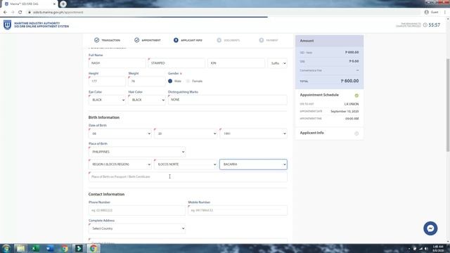Click the browser address bar URL
This screenshot has height=253, width=450.
click(x=58, y=13)
